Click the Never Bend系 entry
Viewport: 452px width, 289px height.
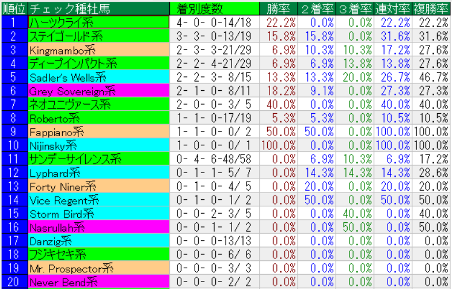pos(98,282)
